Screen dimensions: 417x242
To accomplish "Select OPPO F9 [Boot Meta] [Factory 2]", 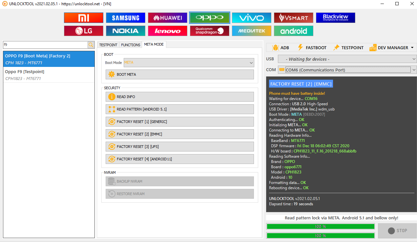I will click(x=49, y=59).
